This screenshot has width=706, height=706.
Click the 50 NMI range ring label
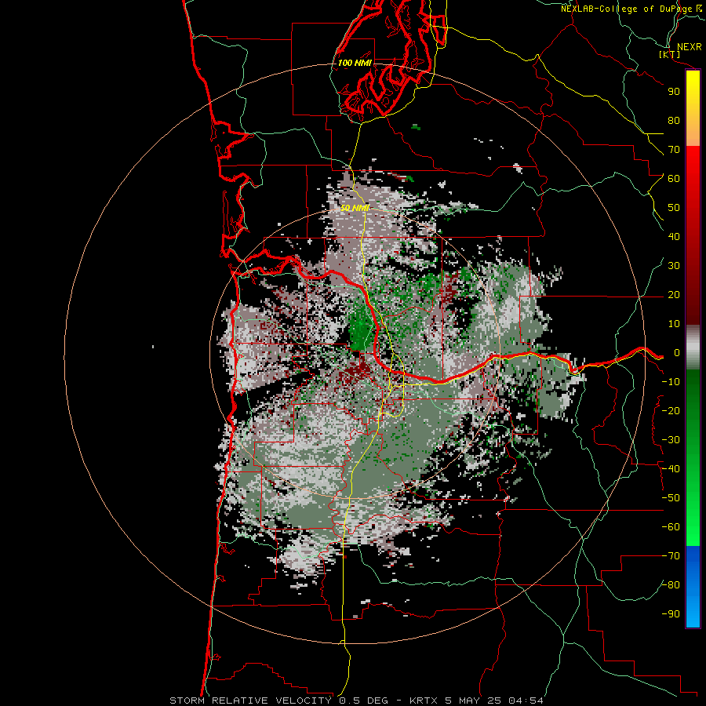point(355,208)
